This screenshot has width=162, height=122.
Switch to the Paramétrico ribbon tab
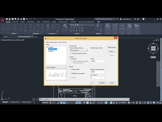pos(31,22)
